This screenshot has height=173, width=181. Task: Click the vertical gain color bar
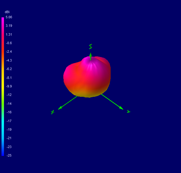(x=3, y=86)
